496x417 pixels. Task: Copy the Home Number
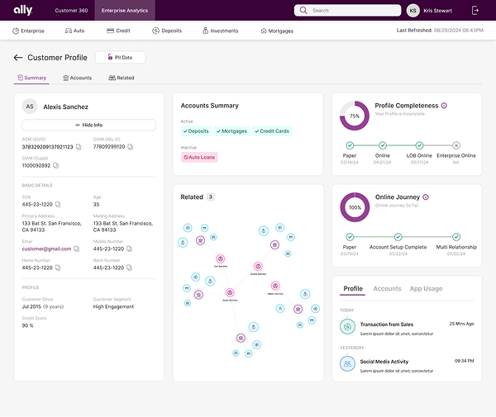click(58, 268)
